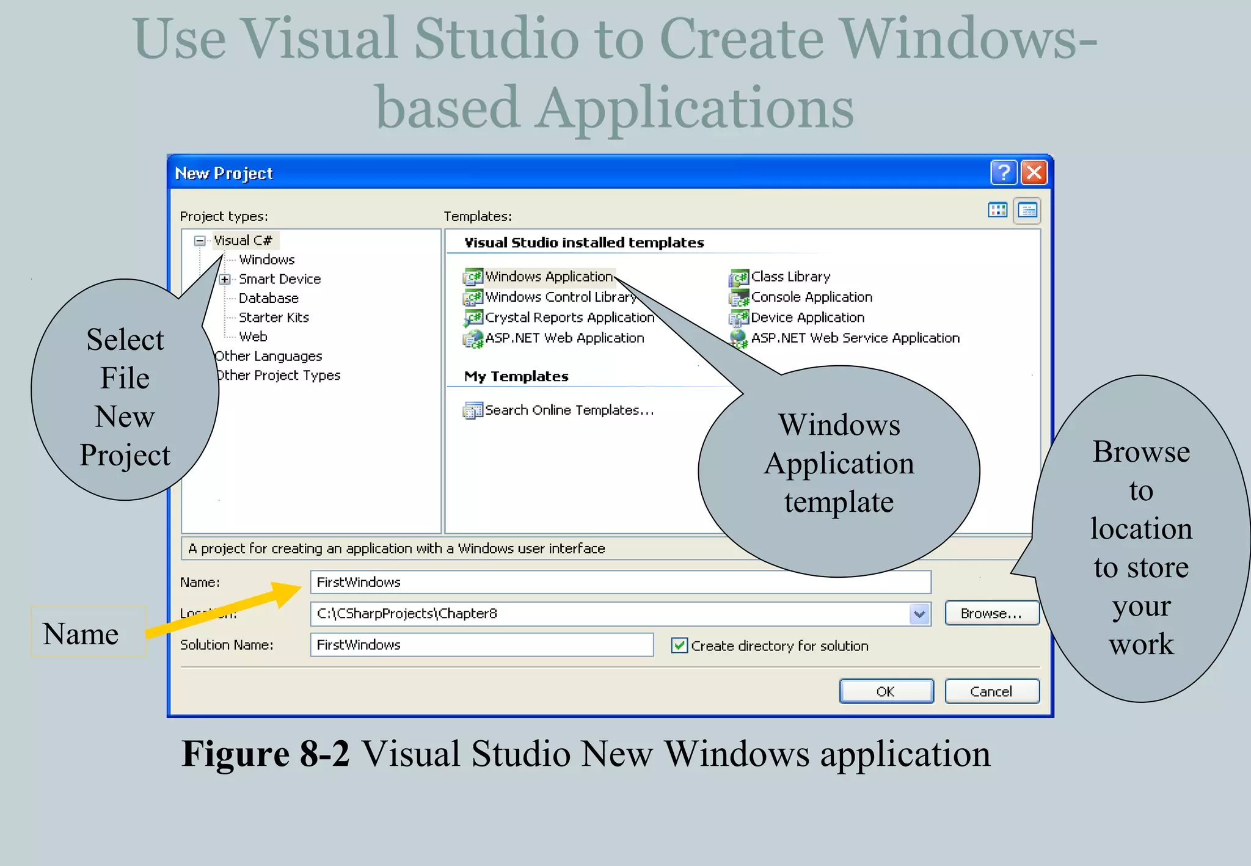Toggle Create directory for solution checkbox
This screenshot has width=1251, height=866.
tap(679, 646)
